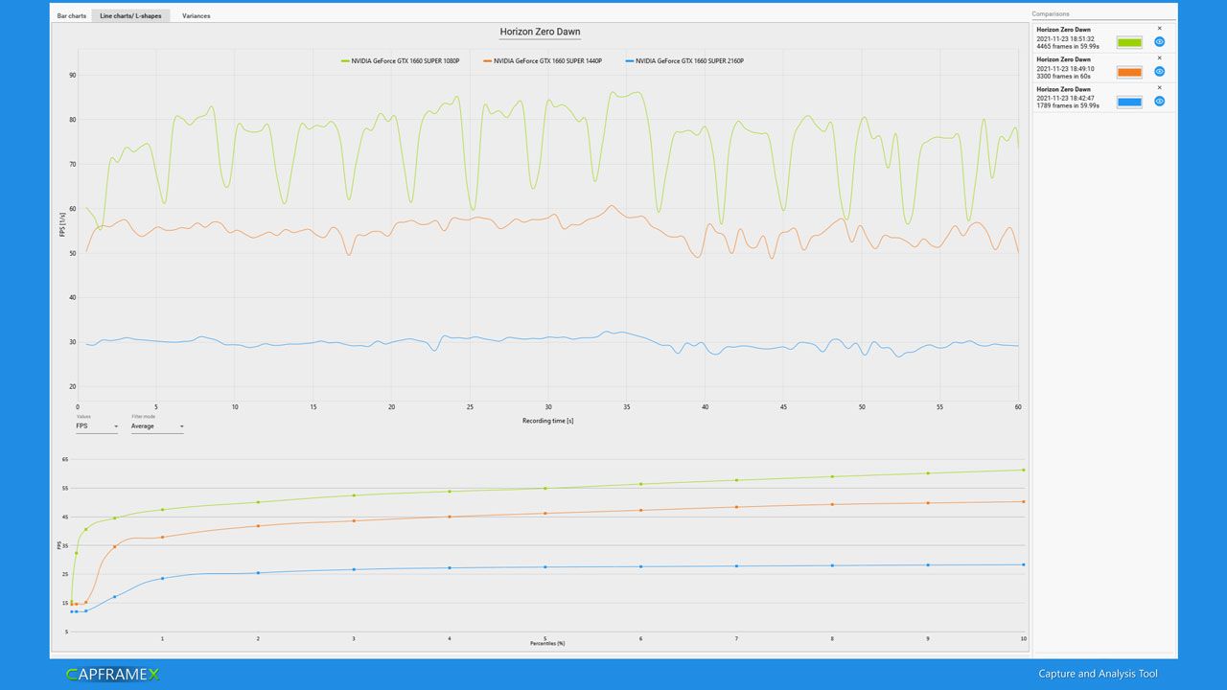Click the Capture and Analysis Tool text
This screenshot has height=690, width=1227.
pos(1098,674)
